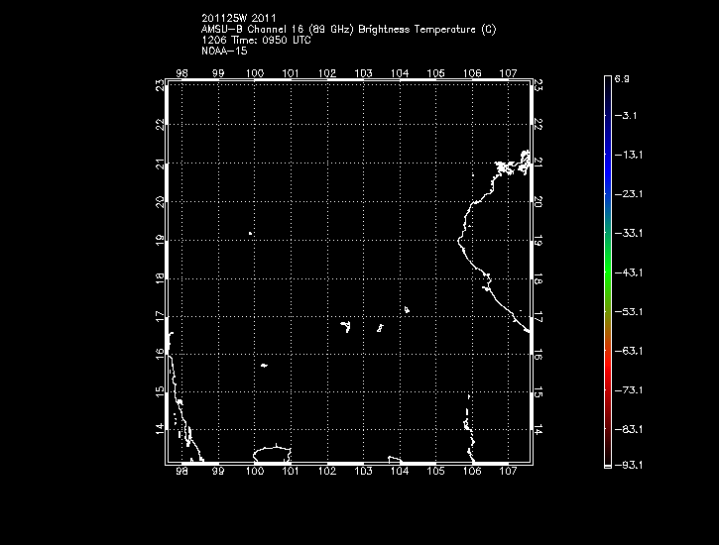Viewport: 719px width, 545px height.
Task: Click longitude label 103 on the top axis
Action: [x=364, y=73]
